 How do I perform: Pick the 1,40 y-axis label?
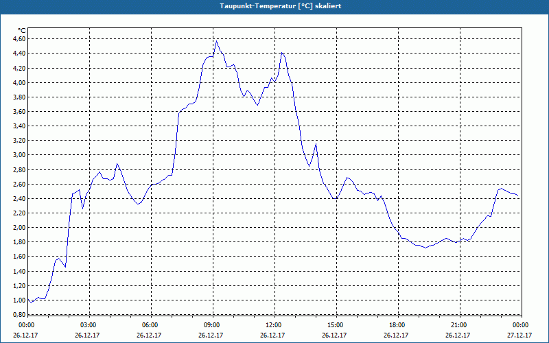click(19, 271)
